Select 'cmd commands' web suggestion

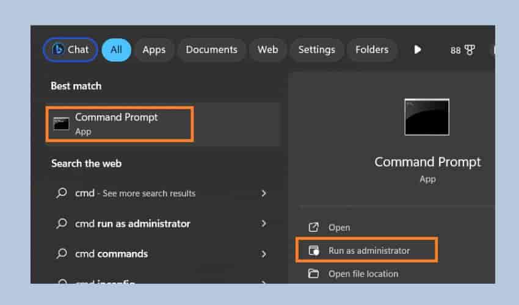point(162,254)
